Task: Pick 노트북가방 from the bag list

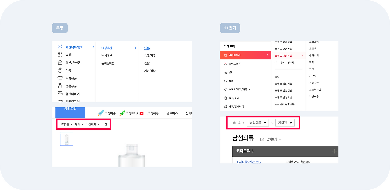Action: pos(315,90)
